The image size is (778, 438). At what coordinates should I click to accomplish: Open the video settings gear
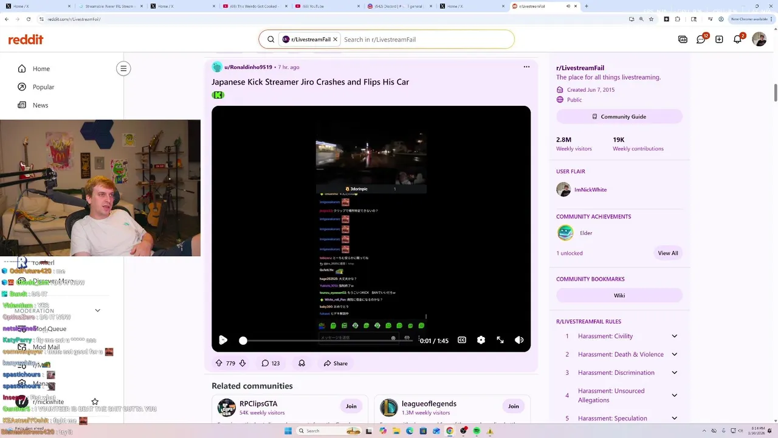pyautogui.click(x=481, y=340)
